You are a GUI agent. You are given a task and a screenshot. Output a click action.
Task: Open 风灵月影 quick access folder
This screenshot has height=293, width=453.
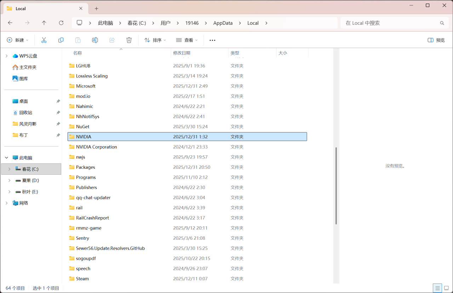(24, 124)
